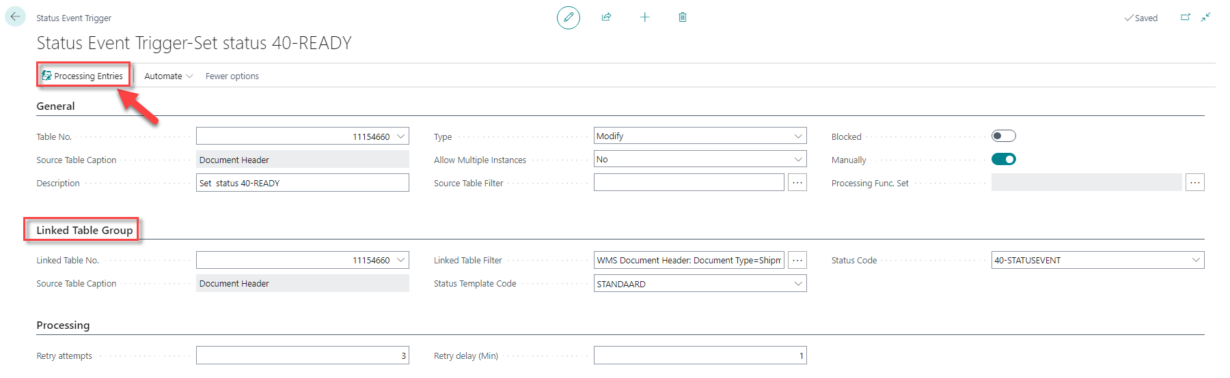Open Processing Entries action
This screenshot has width=1230, height=378.
coord(83,76)
